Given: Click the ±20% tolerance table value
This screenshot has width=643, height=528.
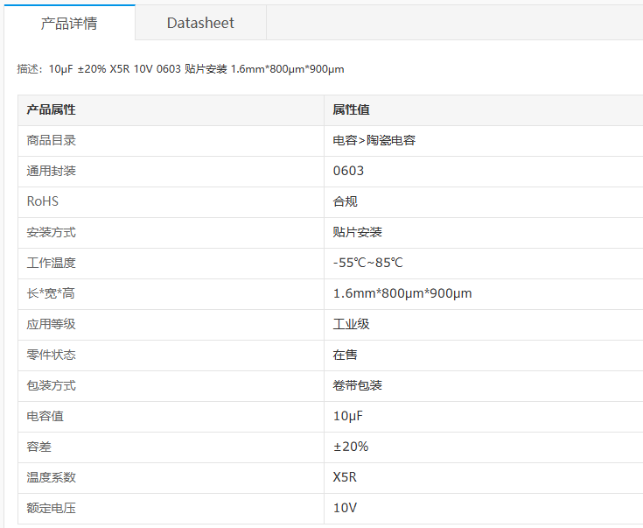Looking at the screenshot, I should (x=351, y=447).
